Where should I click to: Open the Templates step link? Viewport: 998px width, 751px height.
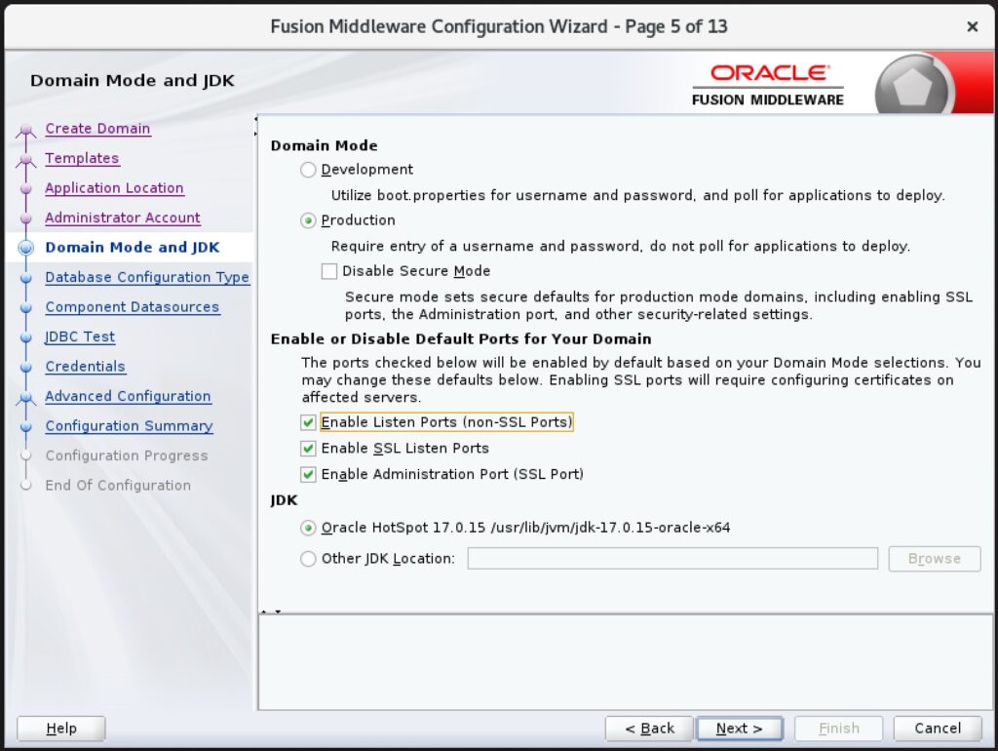tap(82, 159)
